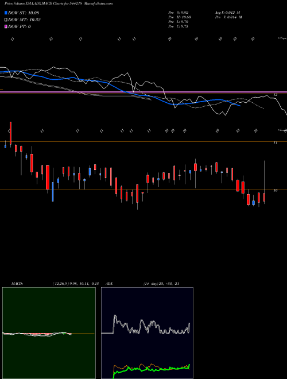Select the 'DOW ST: 10.08' legend label
Image resolution: width=287 pixels, height=379 pixels.
(x=24, y=13)
